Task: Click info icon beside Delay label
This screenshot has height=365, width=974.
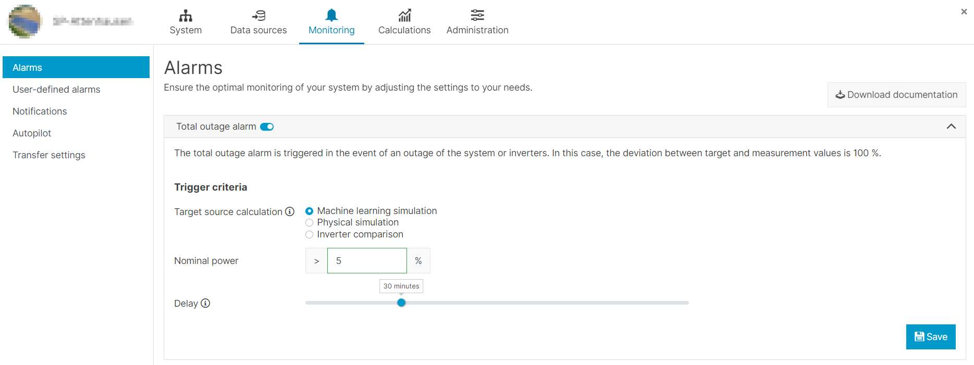Action: (205, 303)
